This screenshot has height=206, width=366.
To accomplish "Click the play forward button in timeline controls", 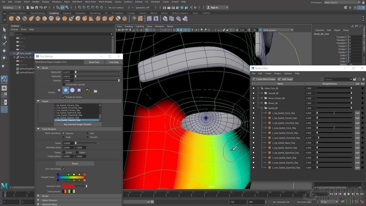I will point(348,194).
